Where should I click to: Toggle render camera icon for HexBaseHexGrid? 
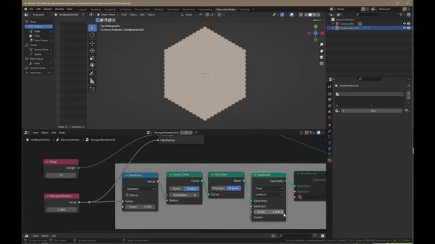pos(408,28)
